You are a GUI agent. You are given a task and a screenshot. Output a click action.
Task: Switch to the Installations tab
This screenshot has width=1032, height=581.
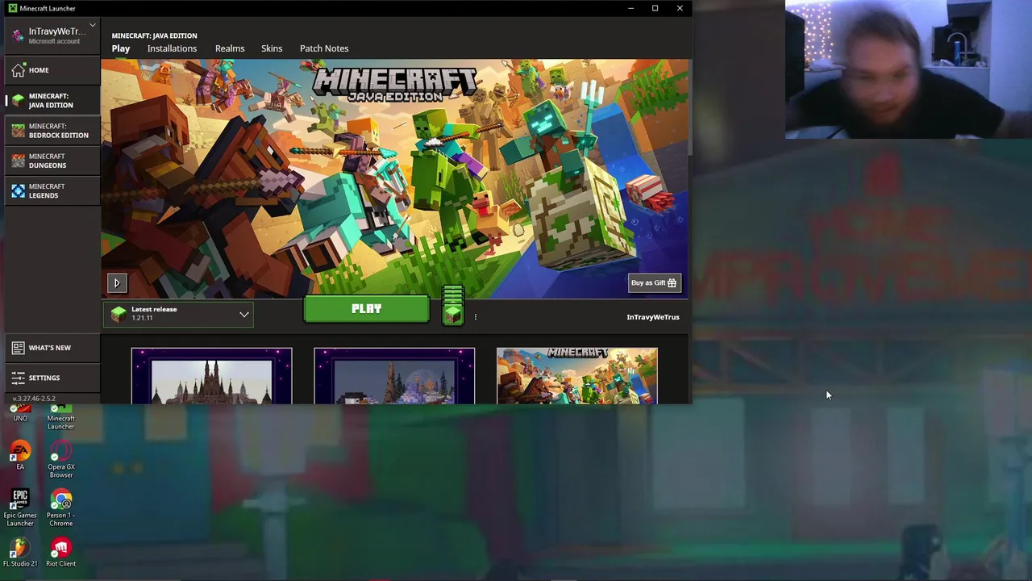[172, 48]
